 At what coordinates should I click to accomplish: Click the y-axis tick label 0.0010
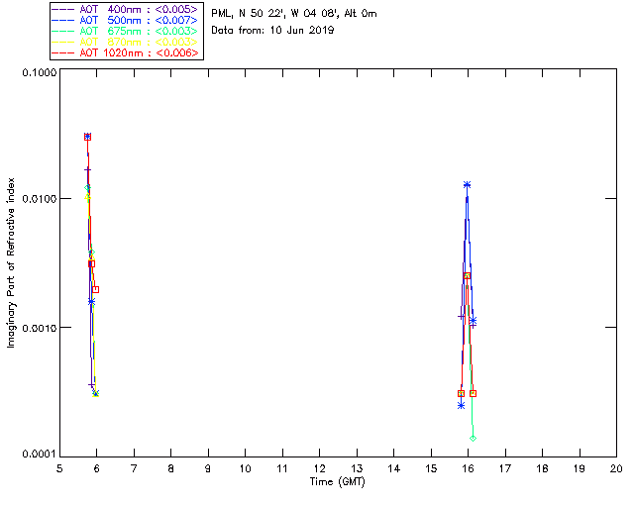pos(39,328)
